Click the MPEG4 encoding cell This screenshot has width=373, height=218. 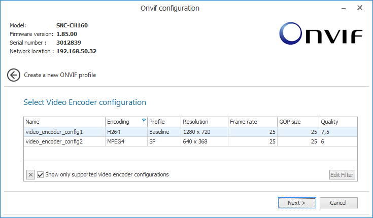pos(125,141)
